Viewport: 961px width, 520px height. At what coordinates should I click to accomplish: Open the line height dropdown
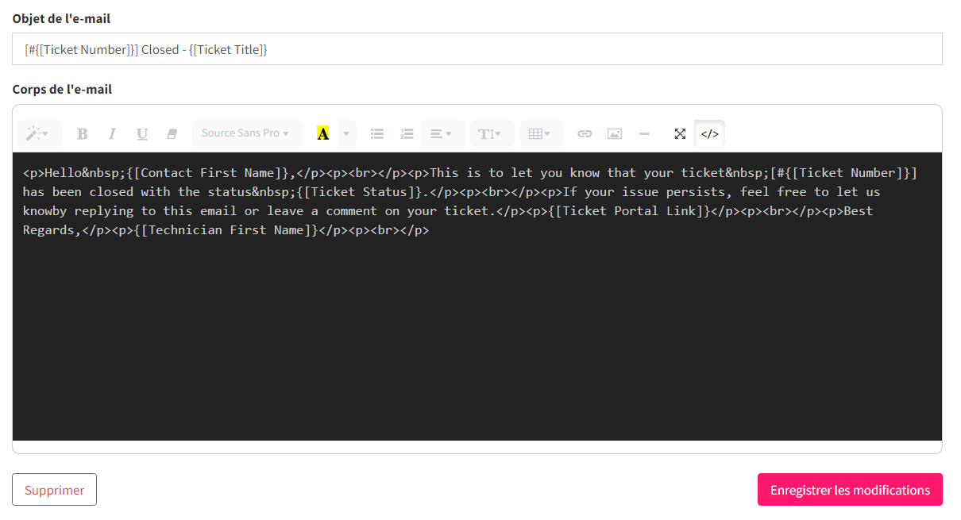click(492, 133)
